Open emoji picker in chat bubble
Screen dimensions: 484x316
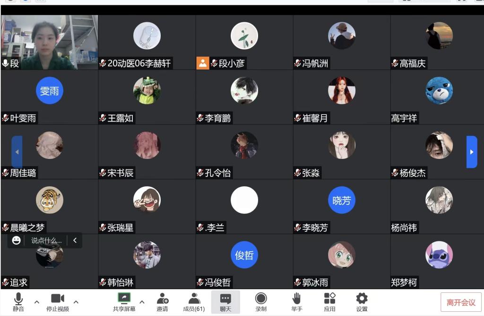[x=17, y=240]
